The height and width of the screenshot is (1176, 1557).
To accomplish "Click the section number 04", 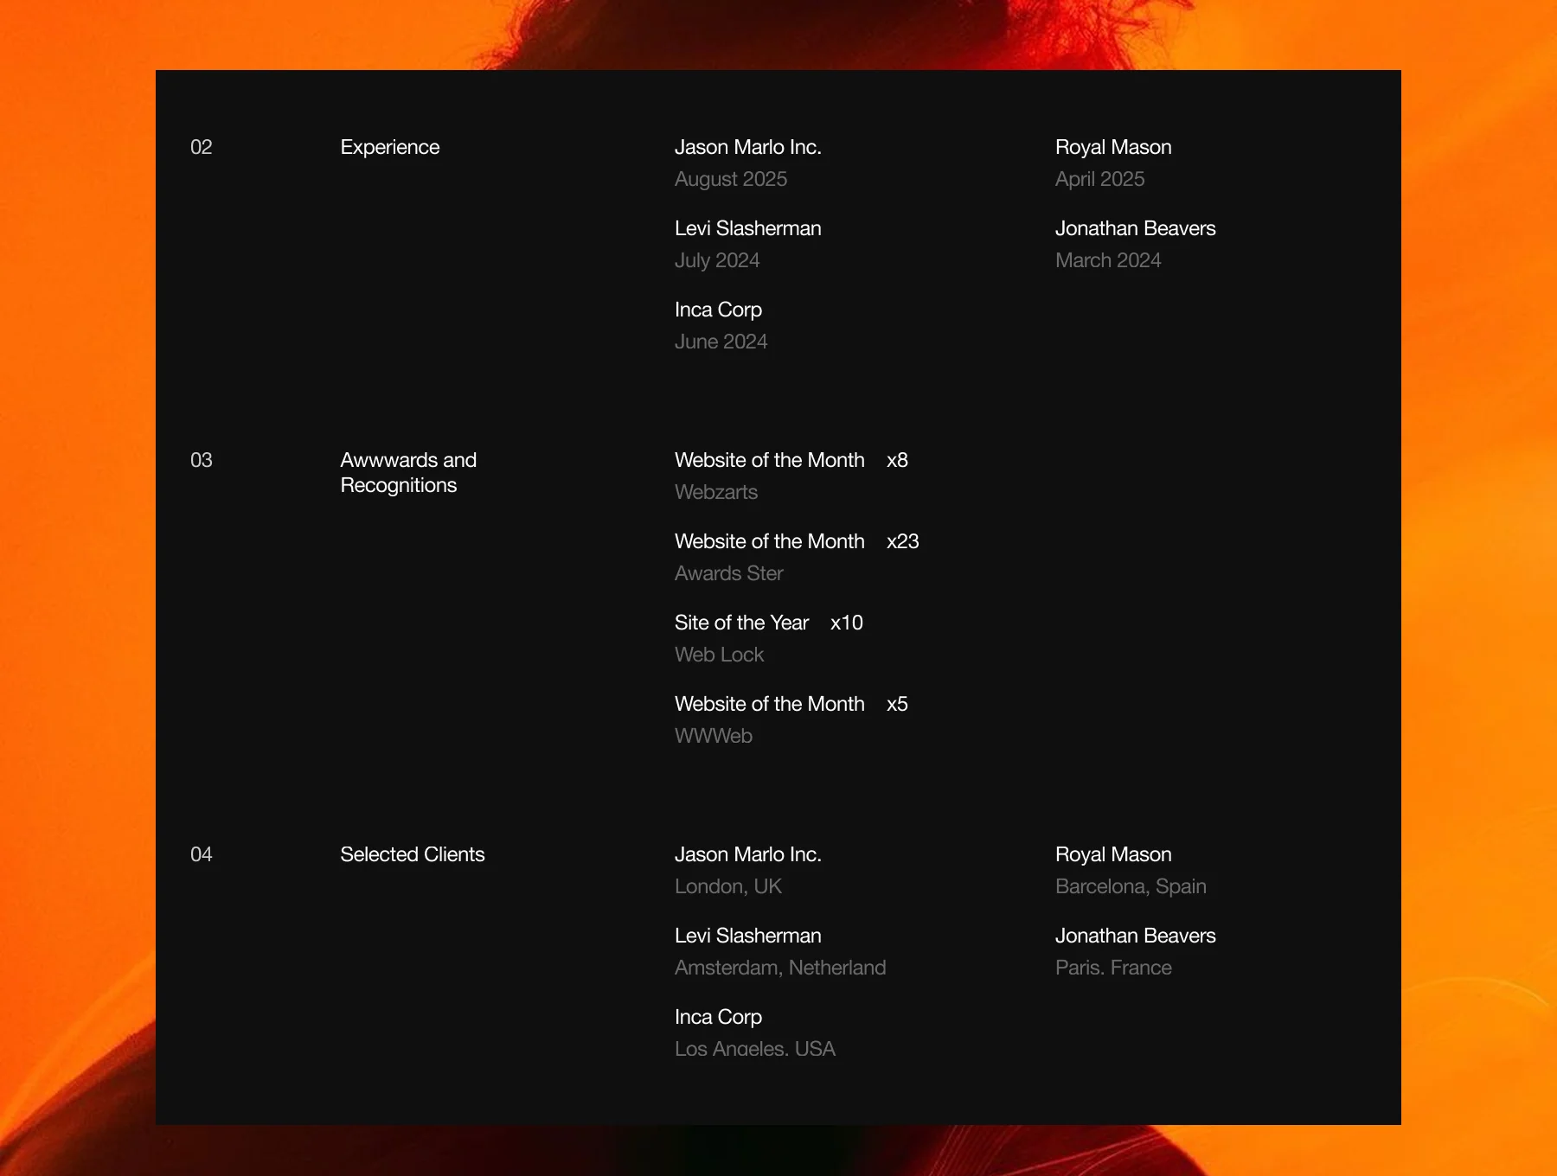I will (201, 854).
